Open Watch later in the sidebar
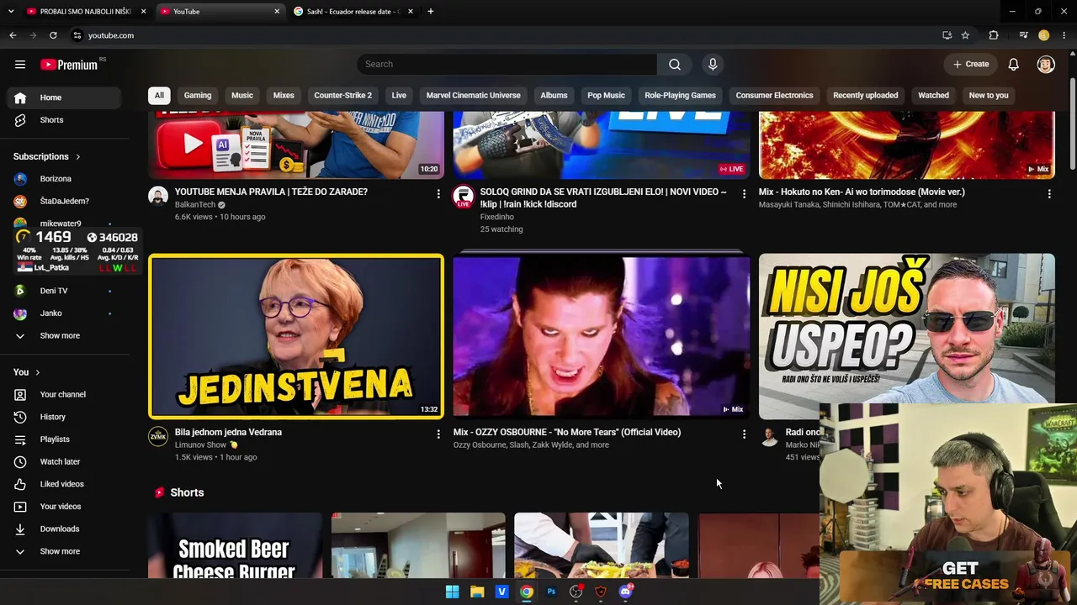 [x=64, y=461]
